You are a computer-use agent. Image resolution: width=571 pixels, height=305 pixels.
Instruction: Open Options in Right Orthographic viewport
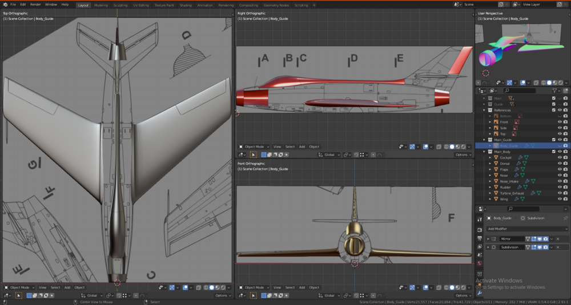point(463,154)
